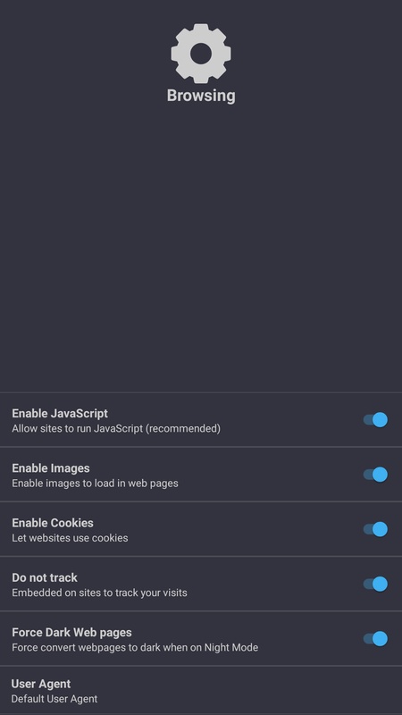Image resolution: width=402 pixels, height=715 pixels.
Task: Click 'Embedded on sites to track your visits' text
Action: click(99, 593)
